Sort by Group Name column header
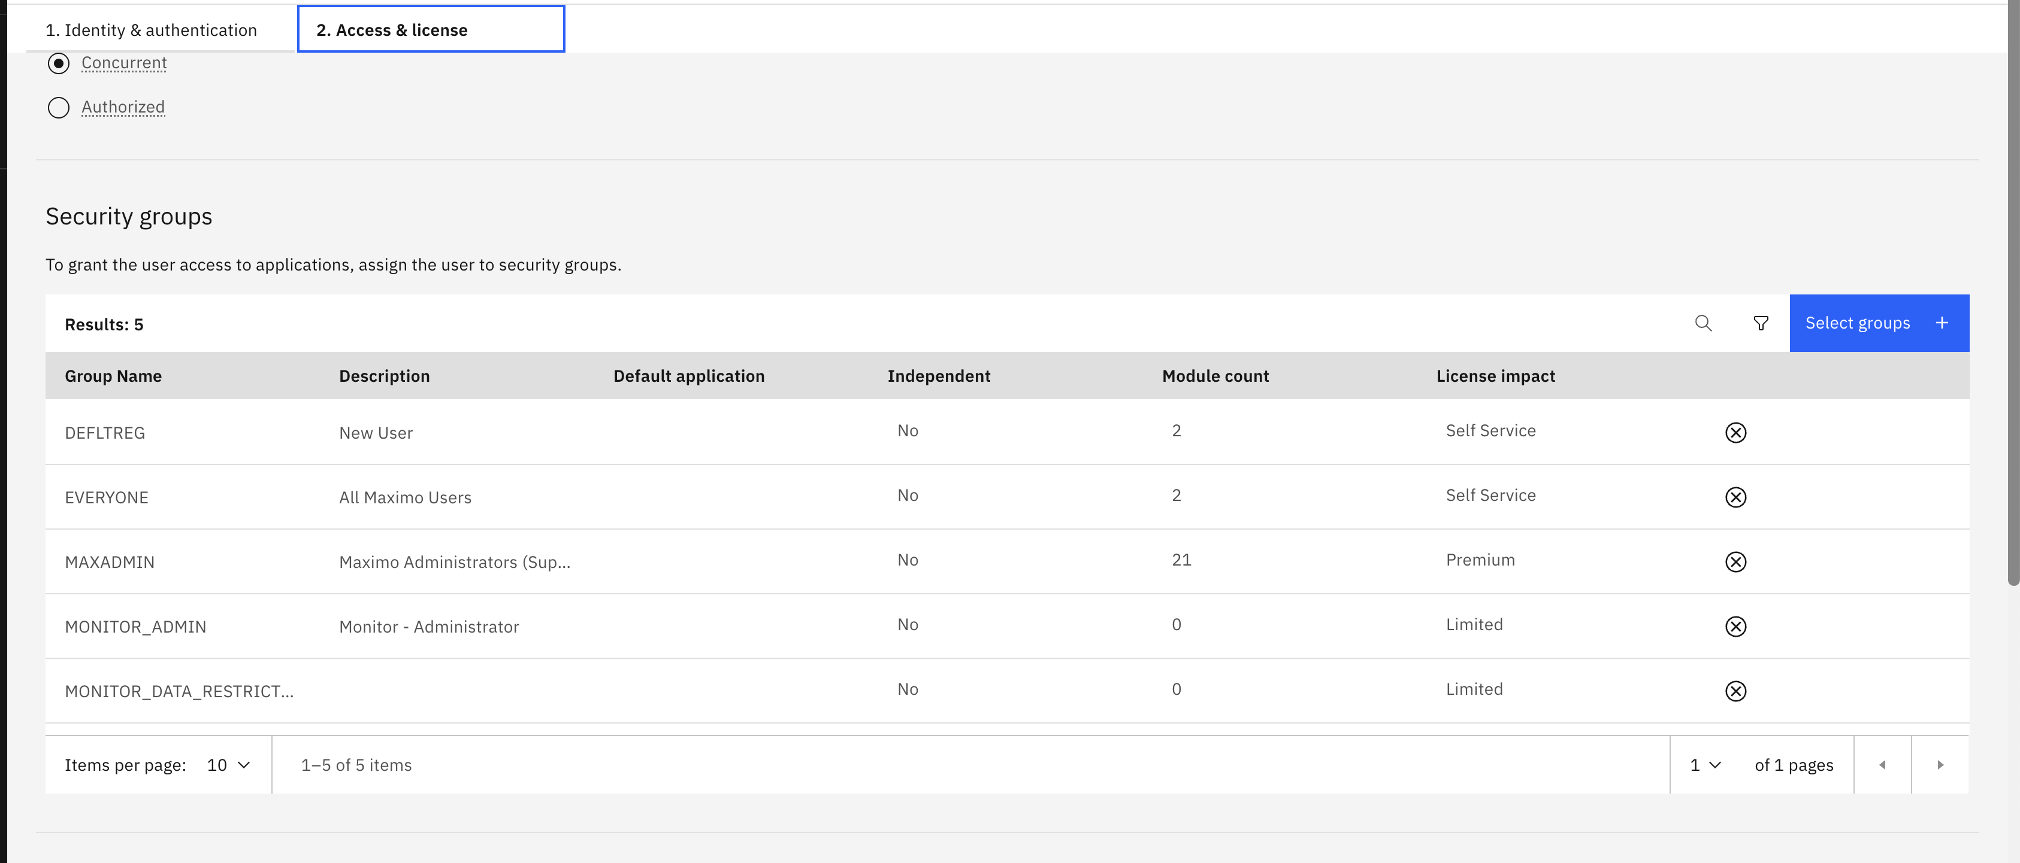 pos(113,376)
